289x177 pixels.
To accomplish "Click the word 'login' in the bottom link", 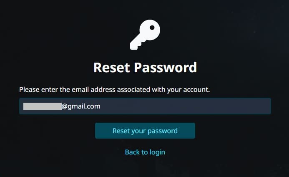I will (x=157, y=152).
